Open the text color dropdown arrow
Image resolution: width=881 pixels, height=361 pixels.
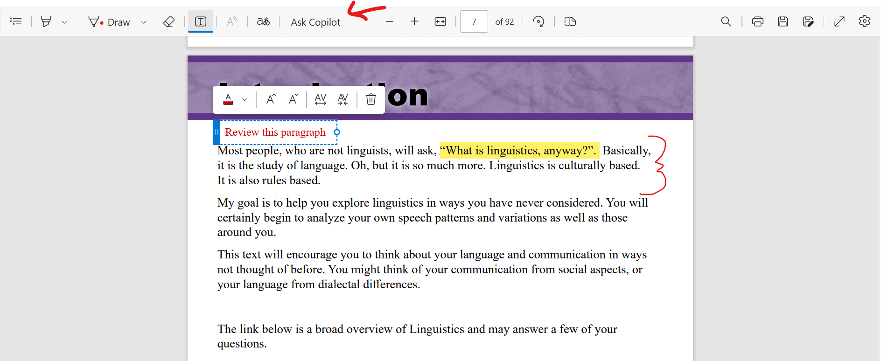(x=245, y=100)
